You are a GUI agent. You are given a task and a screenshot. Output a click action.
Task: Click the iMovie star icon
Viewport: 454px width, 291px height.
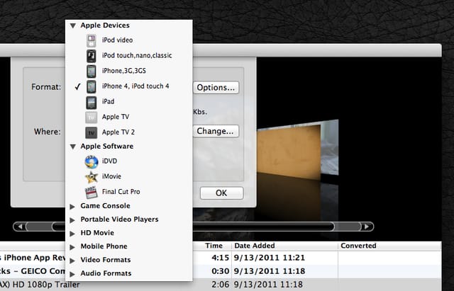point(92,177)
